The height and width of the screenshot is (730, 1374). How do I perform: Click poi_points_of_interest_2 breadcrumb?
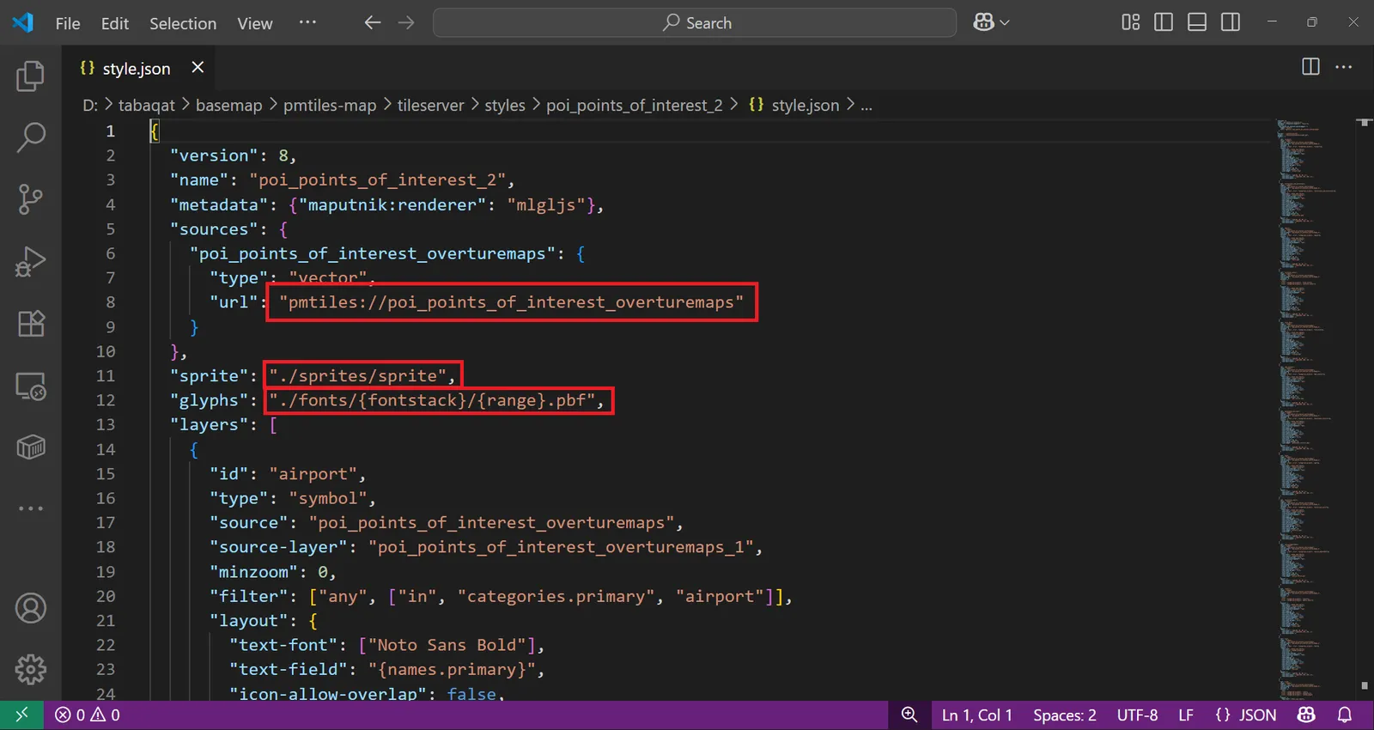635,106
